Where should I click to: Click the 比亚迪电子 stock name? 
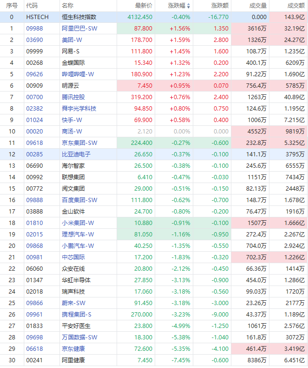pyautogui.click(x=76, y=154)
